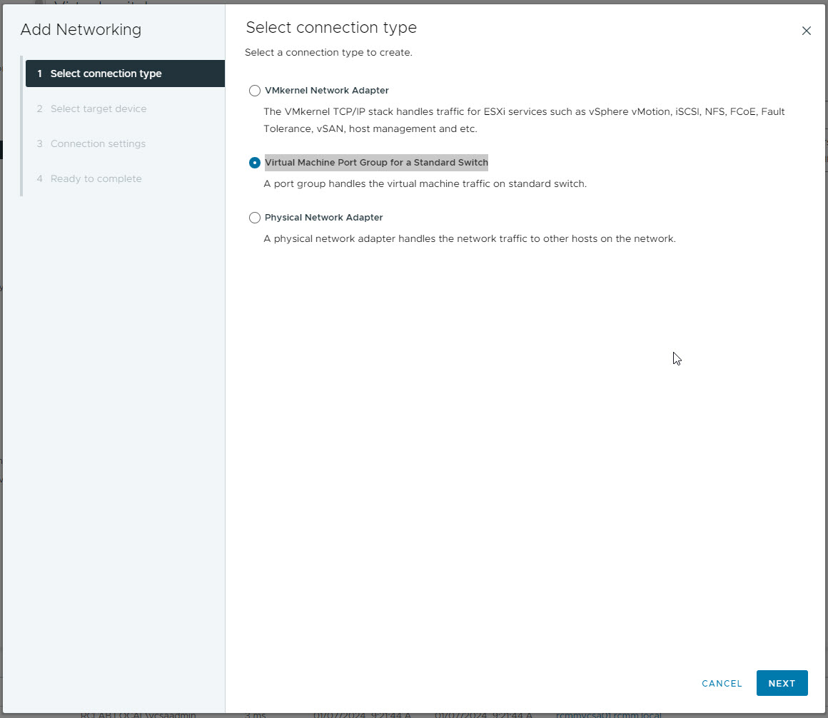
Task: Select the Physical Network Adapter radio button
Action: click(255, 218)
